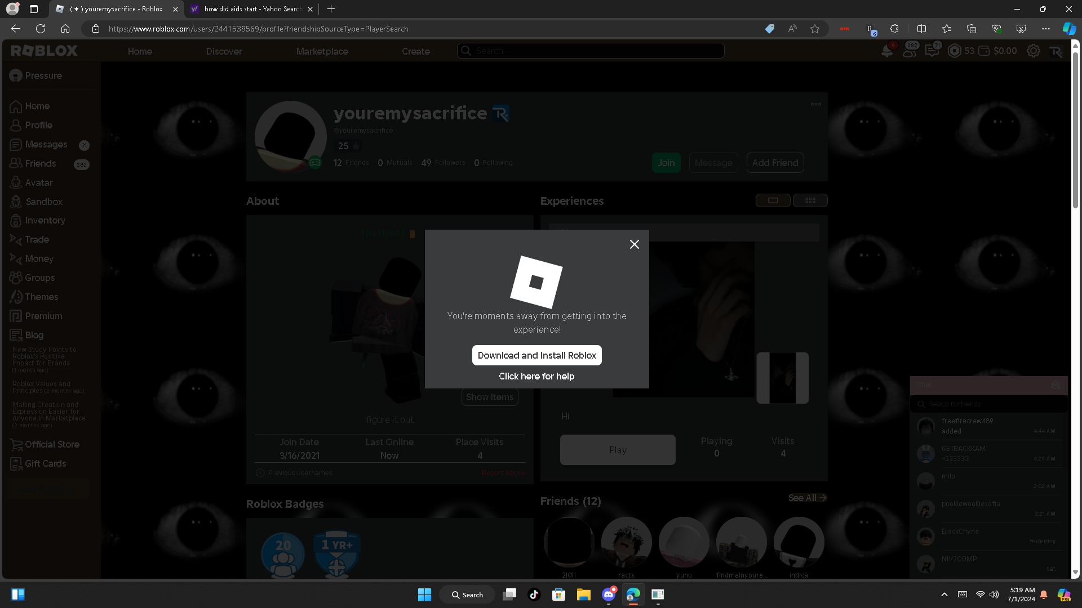The width and height of the screenshot is (1082, 608).
Task: Open chat with freefirecrew489
Action: [x=989, y=426]
